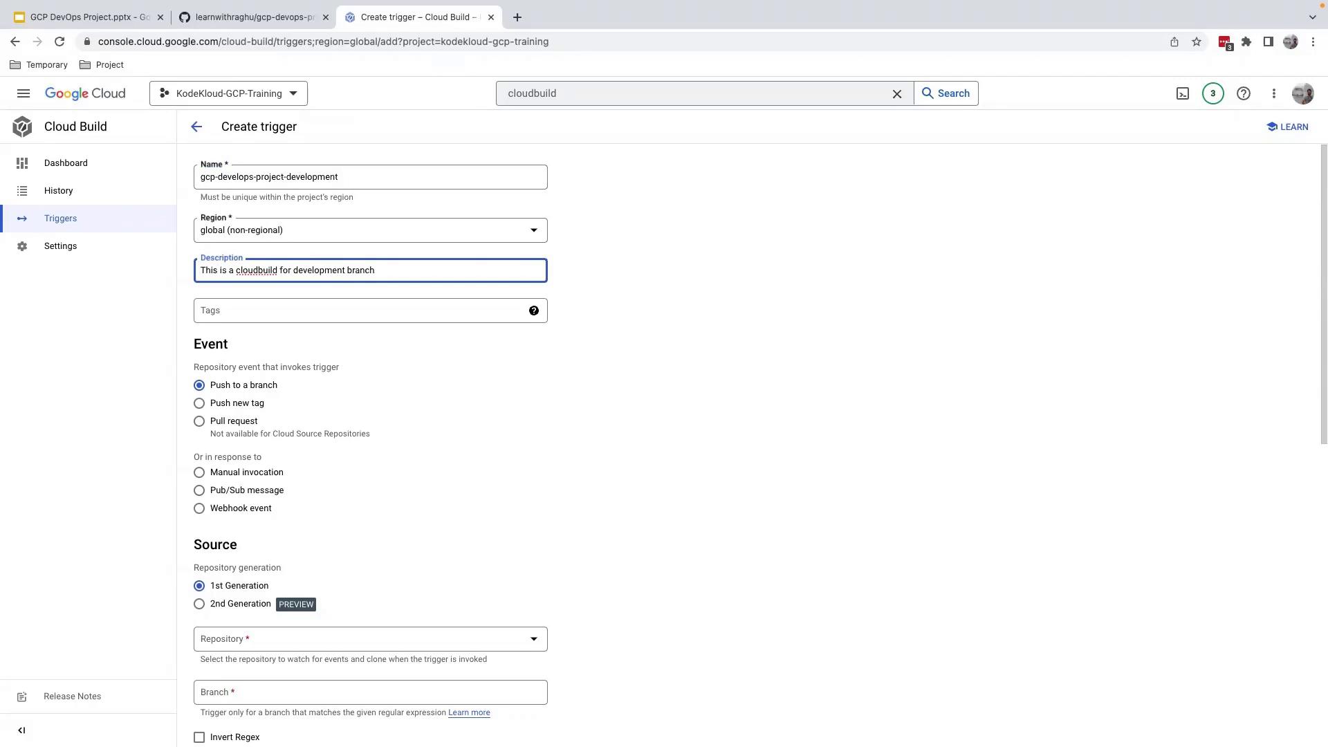
Task: Click back arrow beside Create trigger
Action: point(196,127)
